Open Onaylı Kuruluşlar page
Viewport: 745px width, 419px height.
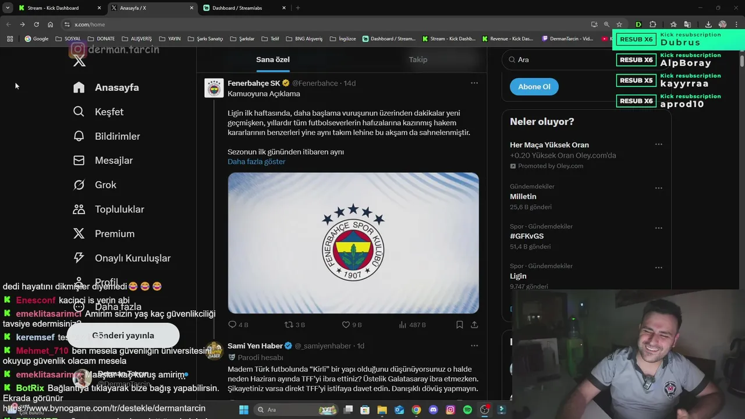click(122, 258)
